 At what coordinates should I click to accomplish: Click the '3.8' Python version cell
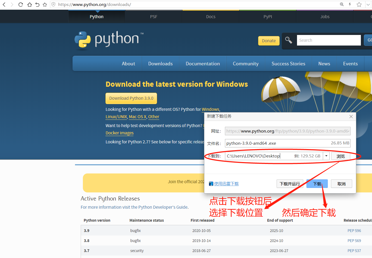point(87,241)
